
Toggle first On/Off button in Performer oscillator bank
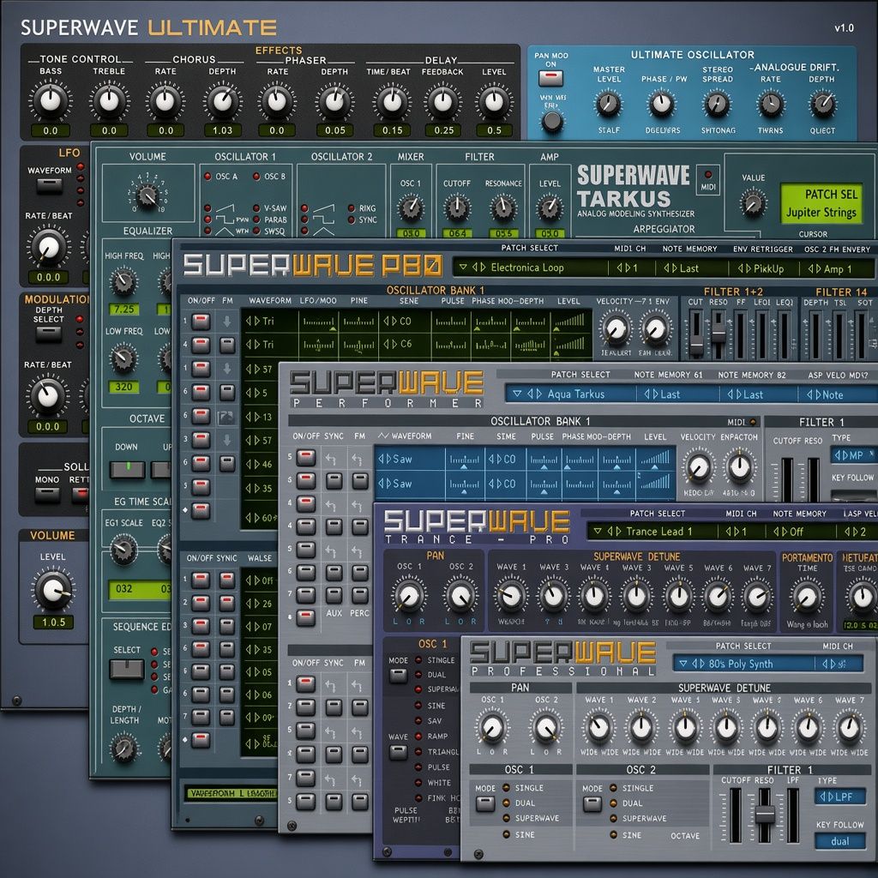[x=306, y=458]
